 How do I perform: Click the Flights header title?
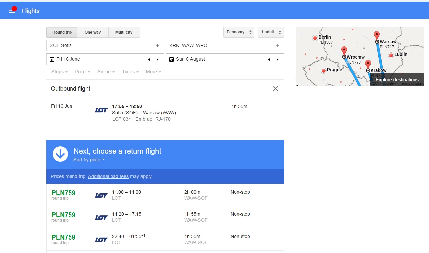tap(31, 11)
